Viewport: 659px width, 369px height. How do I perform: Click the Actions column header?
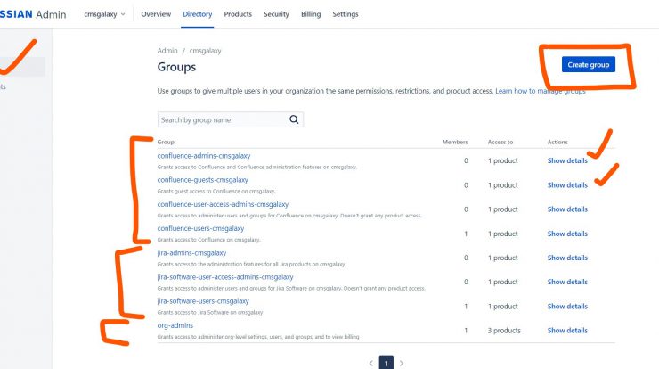557,142
